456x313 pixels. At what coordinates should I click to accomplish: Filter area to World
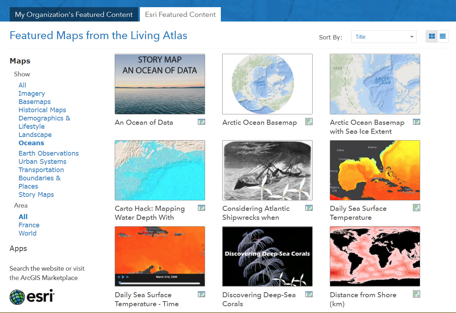tap(27, 233)
